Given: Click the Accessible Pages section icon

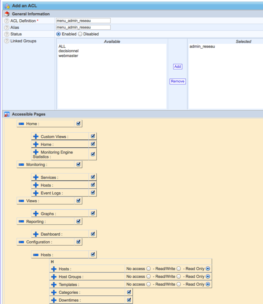Looking at the screenshot, I should pos(7,114).
